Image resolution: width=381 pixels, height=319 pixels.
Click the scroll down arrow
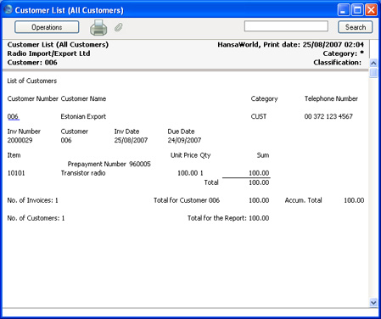373,303
